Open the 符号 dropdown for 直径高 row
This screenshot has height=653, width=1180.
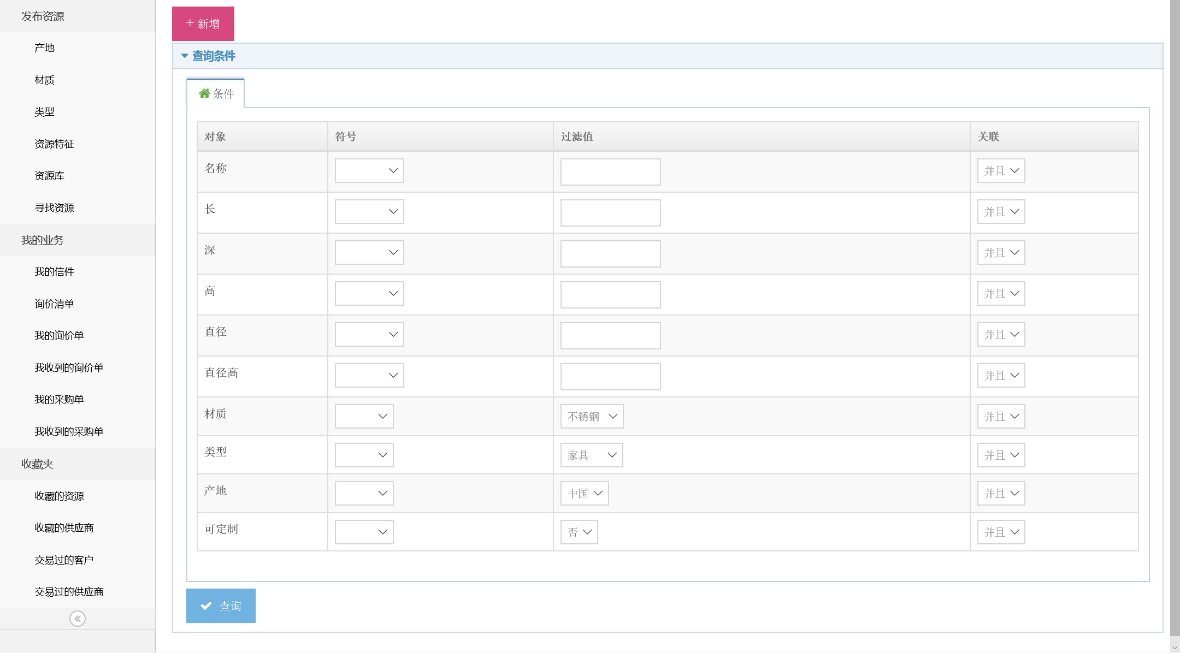tap(369, 375)
